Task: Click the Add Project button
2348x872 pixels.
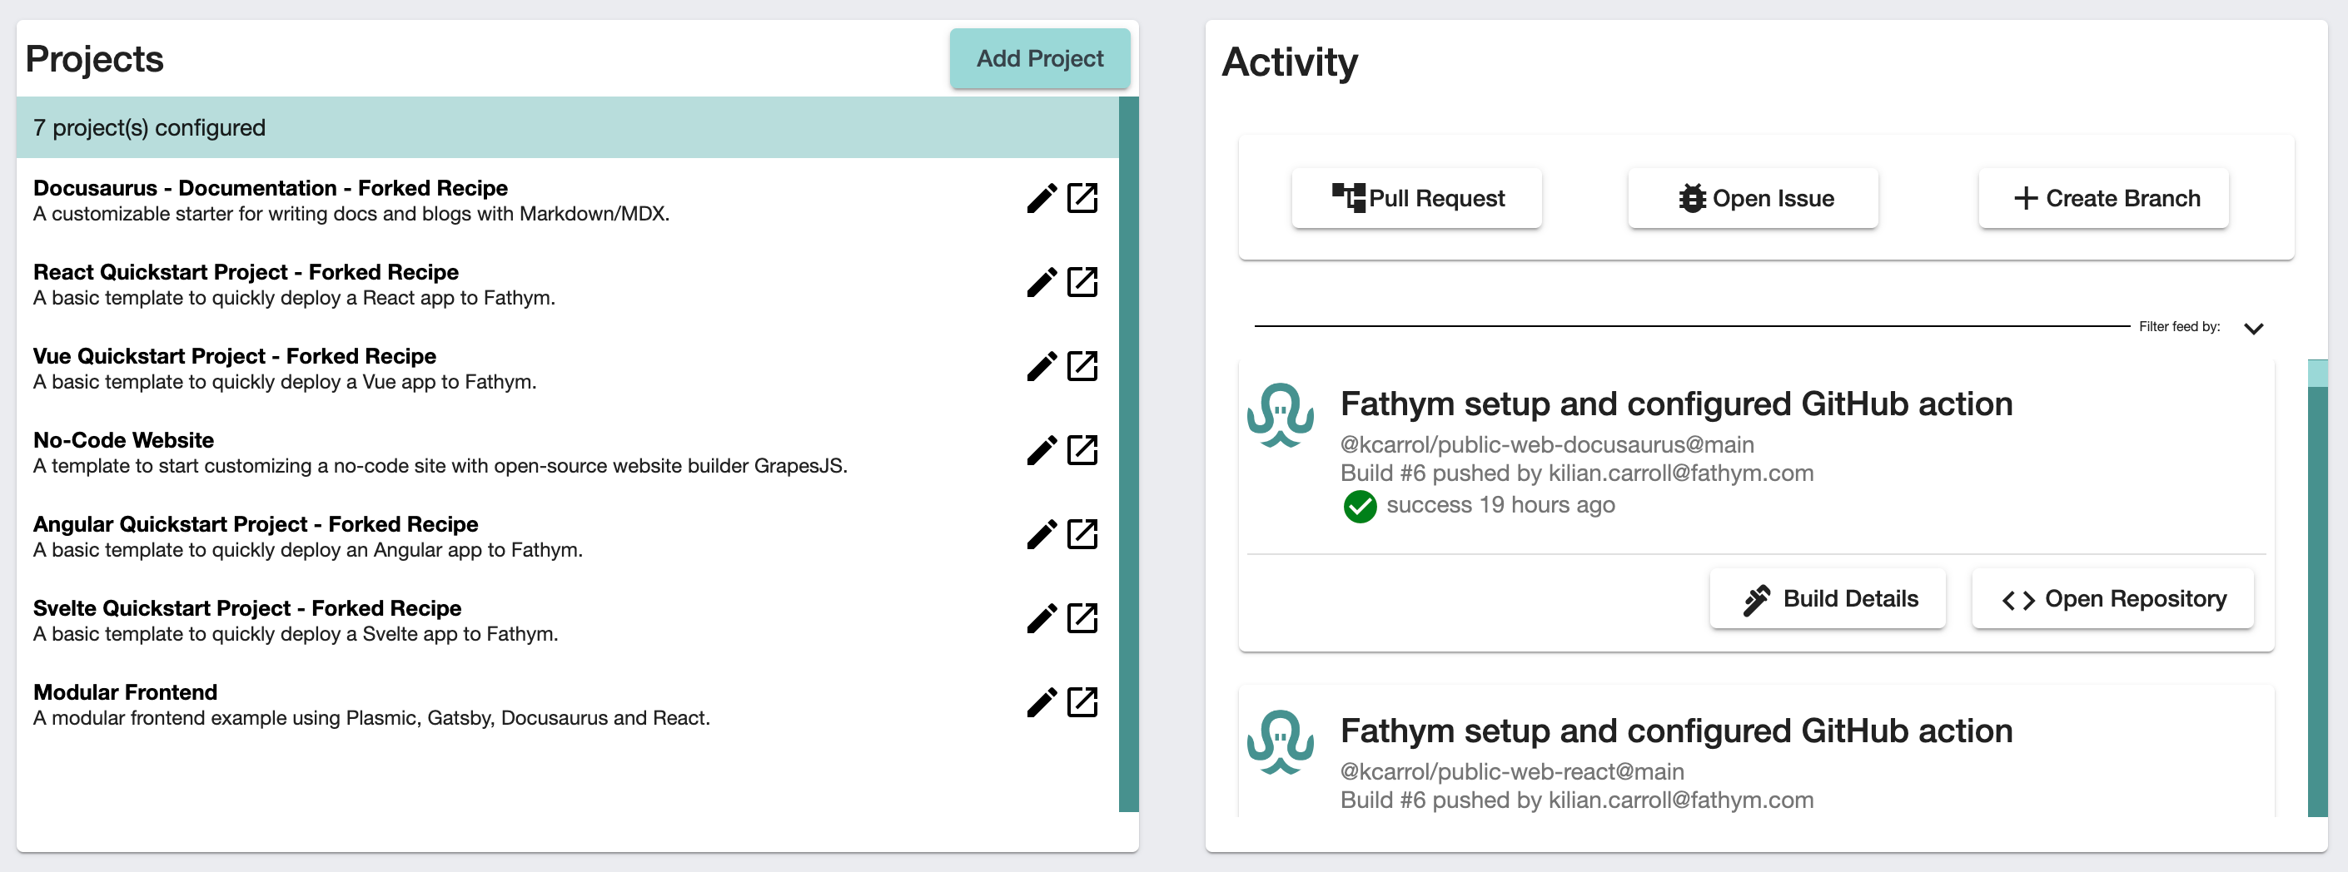Action: click(x=1039, y=58)
